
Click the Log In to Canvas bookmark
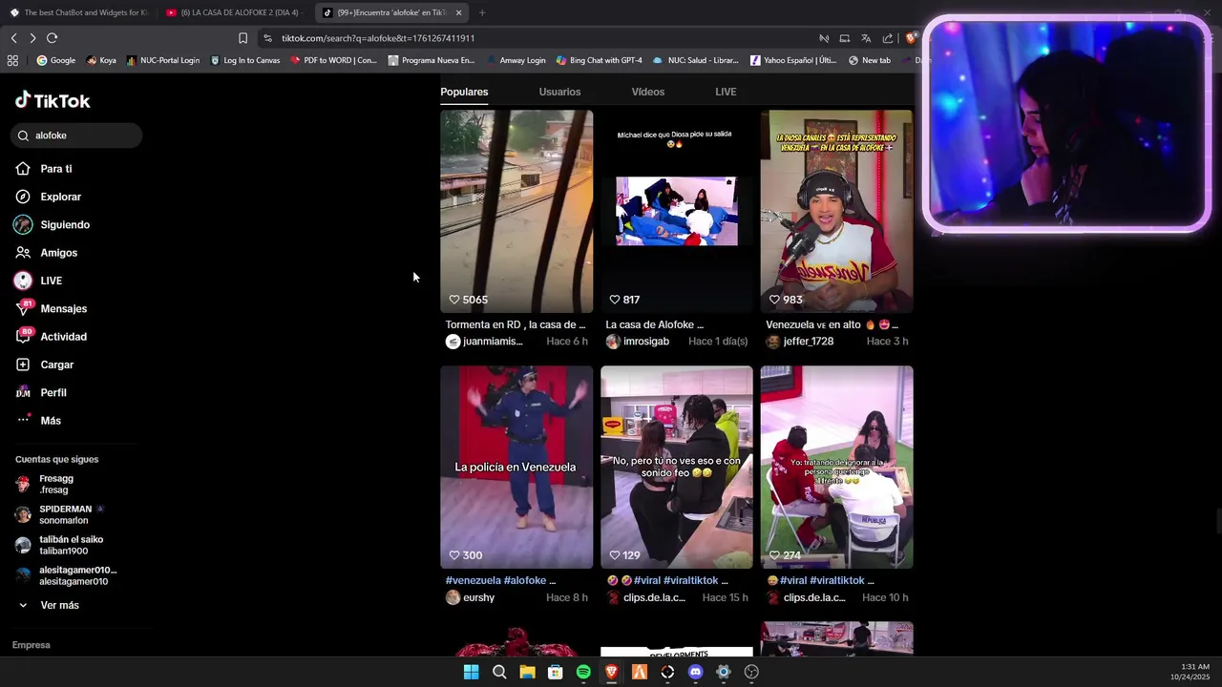pyautogui.click(x=244, y=60)
